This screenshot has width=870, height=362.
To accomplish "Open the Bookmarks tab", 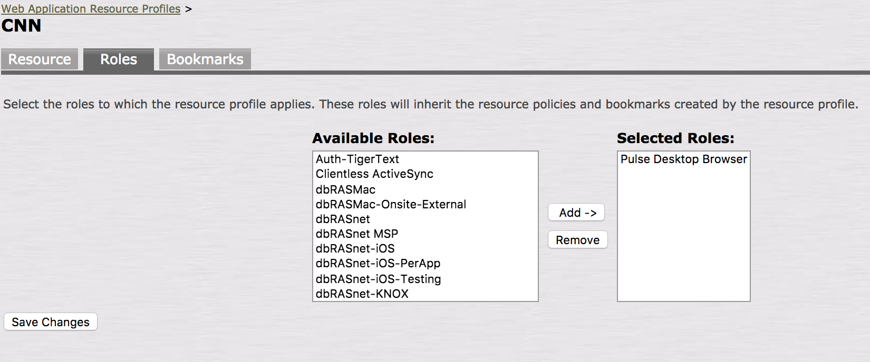I will (205, 59).
